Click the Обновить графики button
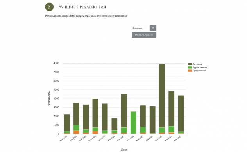Image resolution: width=247 pixels, height=152 pixels. click(x=144, y=35)
